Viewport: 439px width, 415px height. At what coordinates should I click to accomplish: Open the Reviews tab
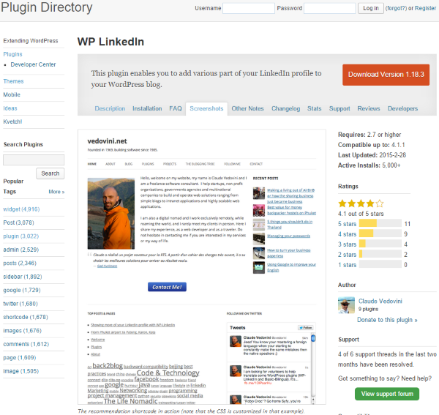coord(369,108)
